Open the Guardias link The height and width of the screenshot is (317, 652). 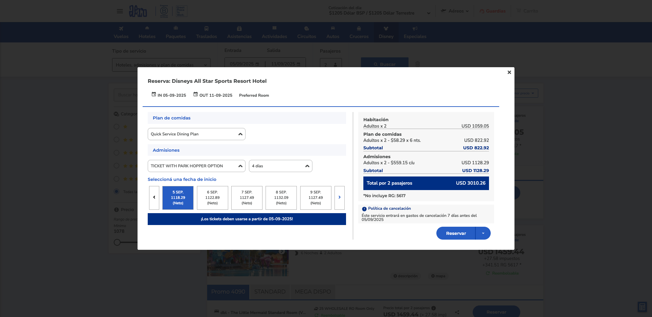click(492, 11)
